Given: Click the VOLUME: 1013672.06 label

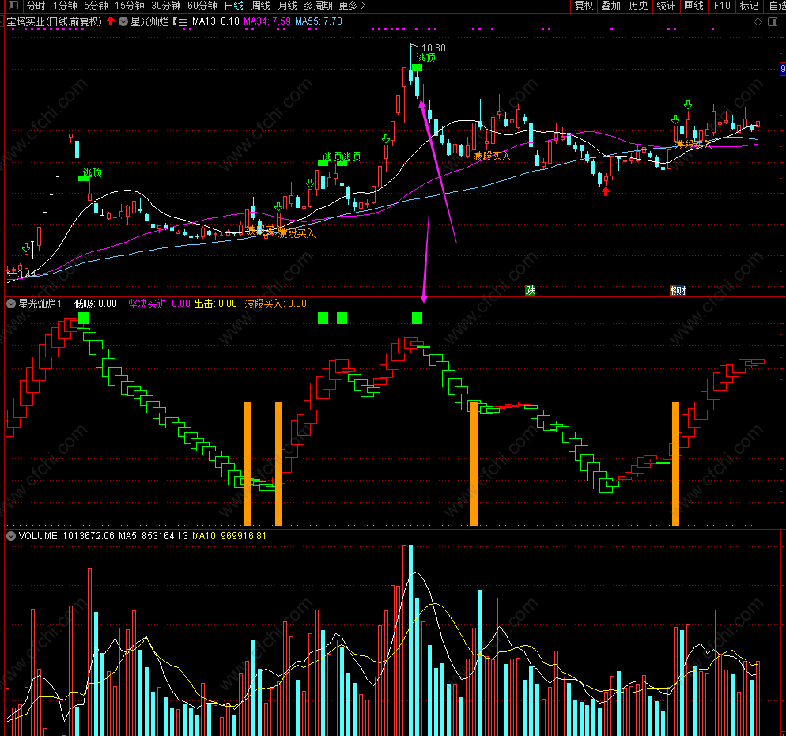Looking at the screenshot, I should 66,536.
